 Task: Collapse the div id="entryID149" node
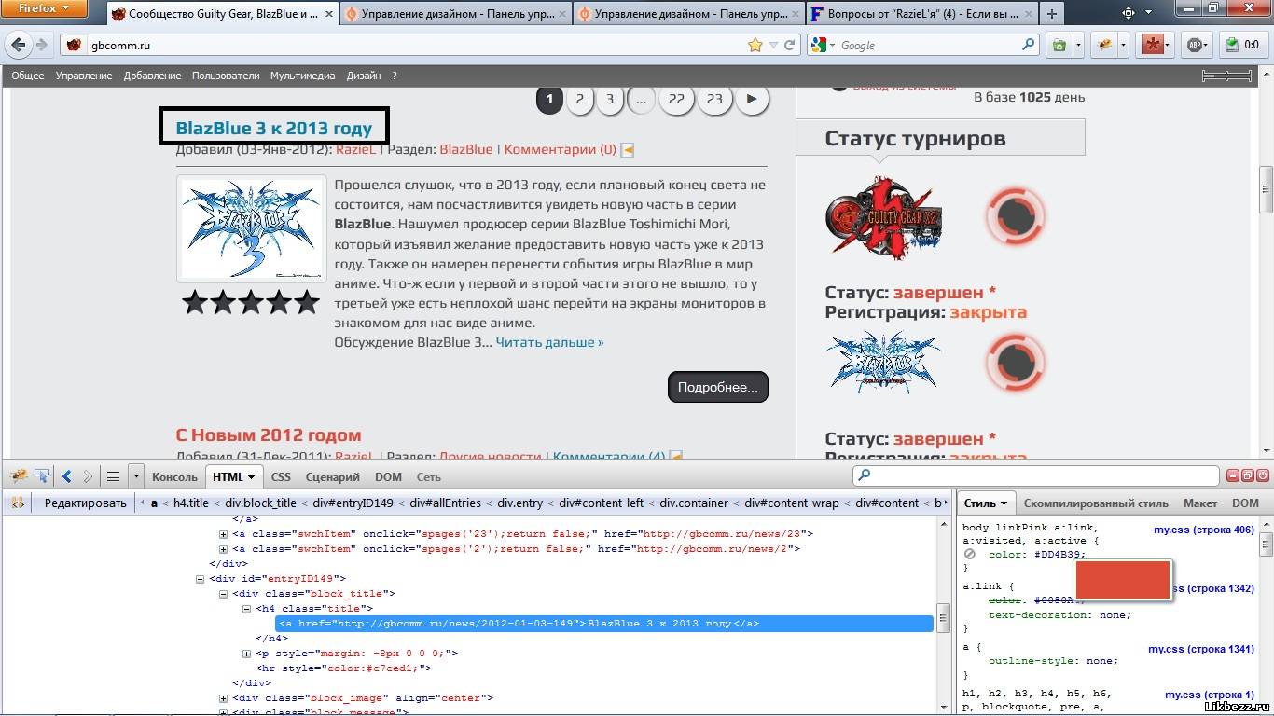pyautogui.click(x=201, y=579)
